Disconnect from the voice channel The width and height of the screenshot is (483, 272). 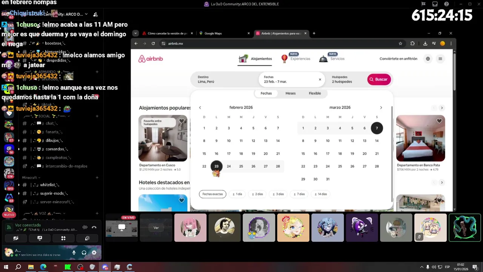pos(94,227)
